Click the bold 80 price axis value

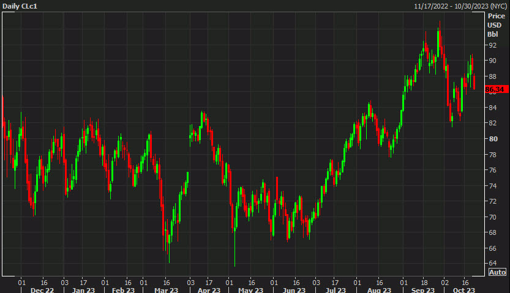(493, 139)
